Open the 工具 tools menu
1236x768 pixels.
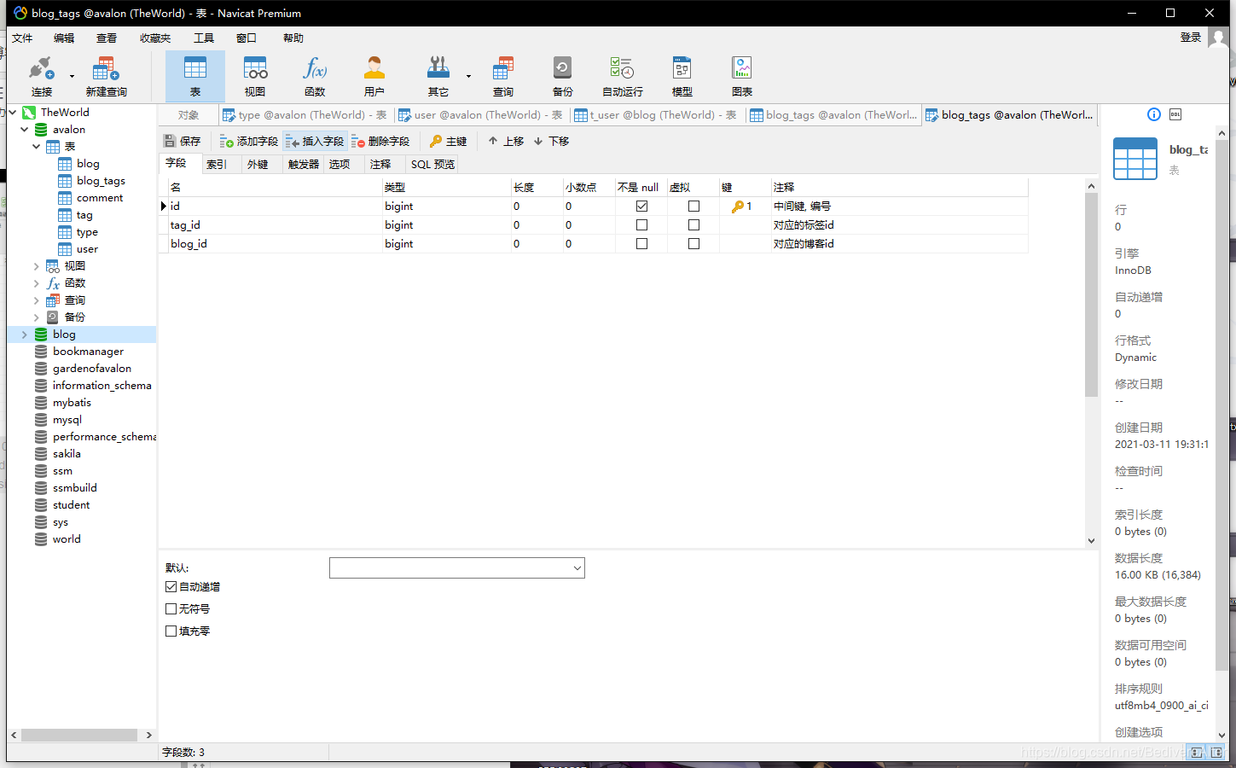pyautogui.click(x=204, y=38)
